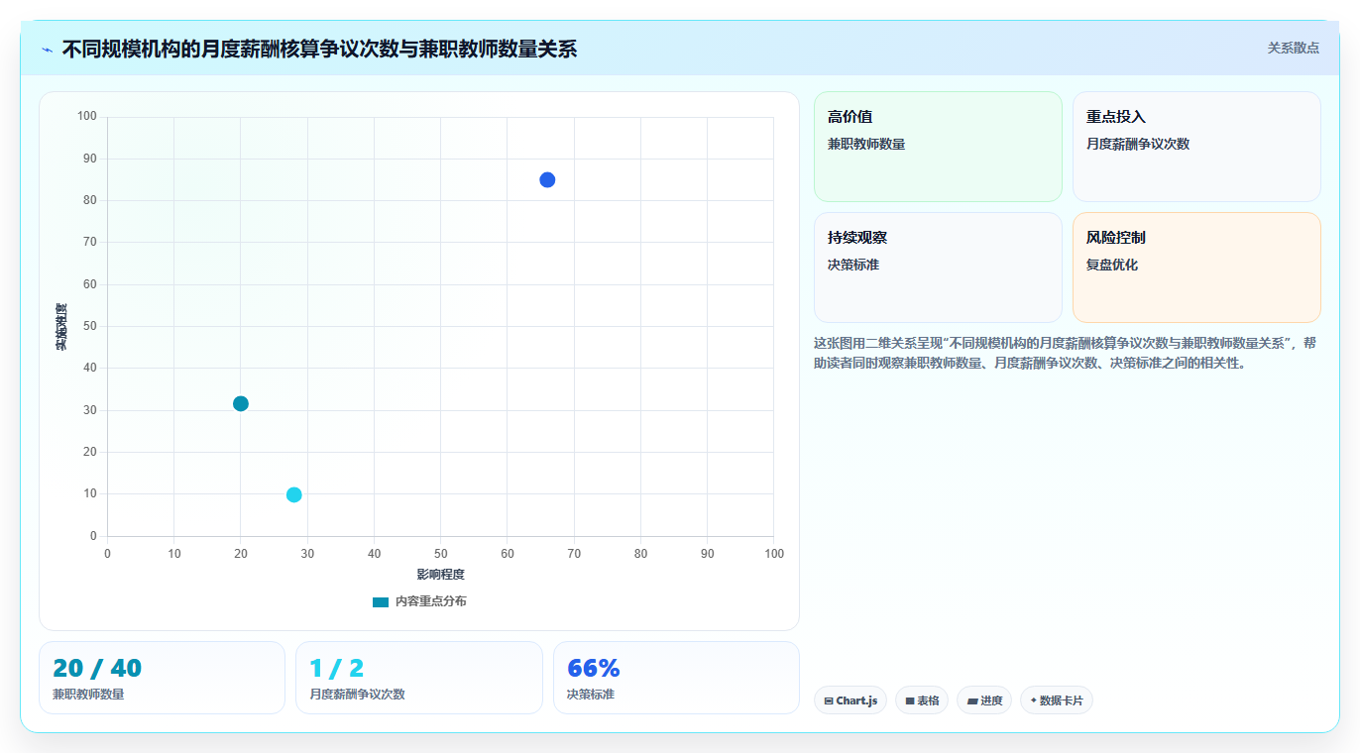Click the Chart.js tag

[x=850, y=700]
